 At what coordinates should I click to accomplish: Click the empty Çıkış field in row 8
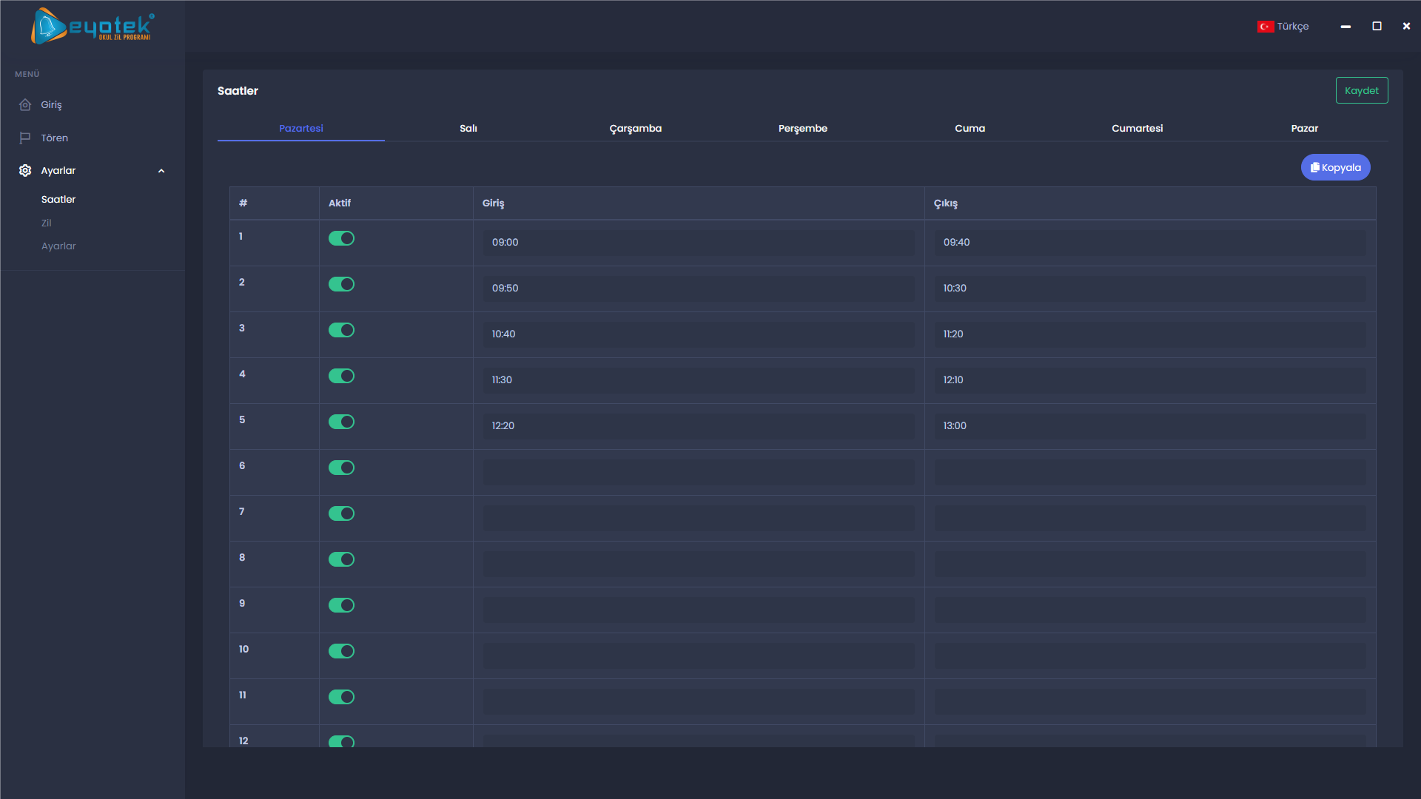pyautogui.click(x=1150, y=564)
